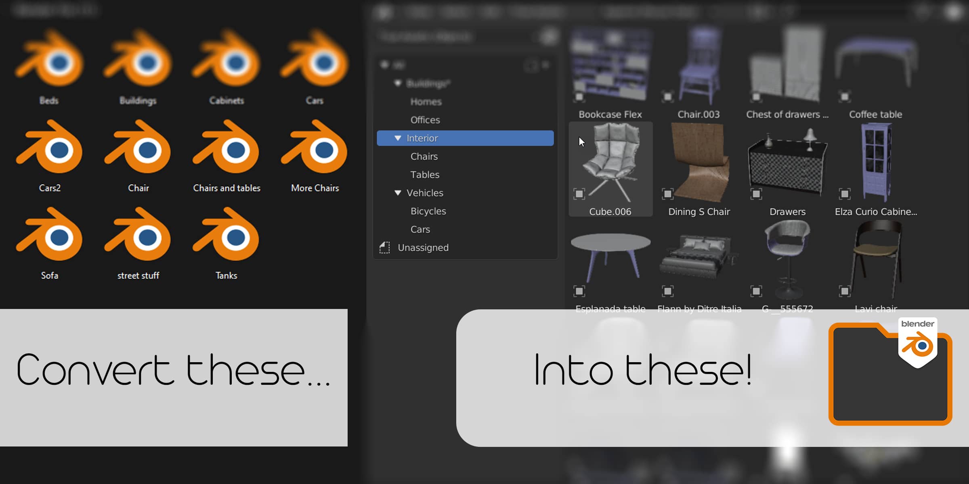Screen dimensions: 969x484
Task: Select the G-_555672 bar stool asset
Action: click(x=788, y=266)
